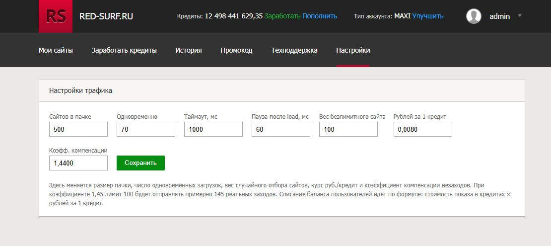Open the admin avatar picture
This screenshot has width=551, height=246.
pyautogui.click(x=474, y=16)
